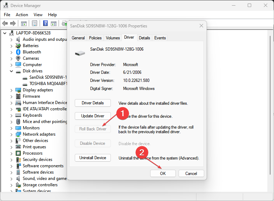This screenshot has height=201, width=274.
Task: Select the Batteries category icon
Action: tap(18, 46)
